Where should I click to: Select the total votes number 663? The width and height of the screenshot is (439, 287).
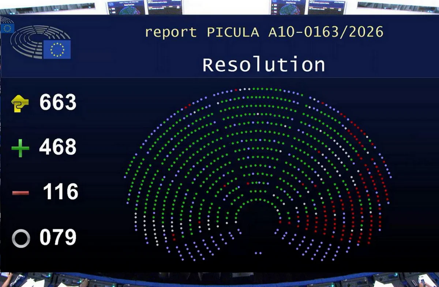coord(58,102)
